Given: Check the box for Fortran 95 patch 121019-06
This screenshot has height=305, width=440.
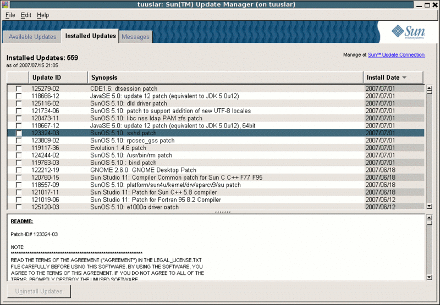Looking at the screenshot, I should [19, 199].
